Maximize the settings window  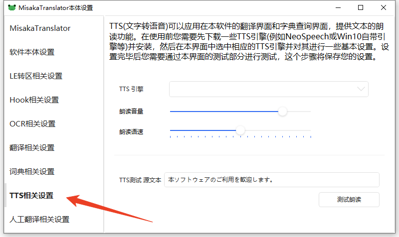[x=361, y=7]
